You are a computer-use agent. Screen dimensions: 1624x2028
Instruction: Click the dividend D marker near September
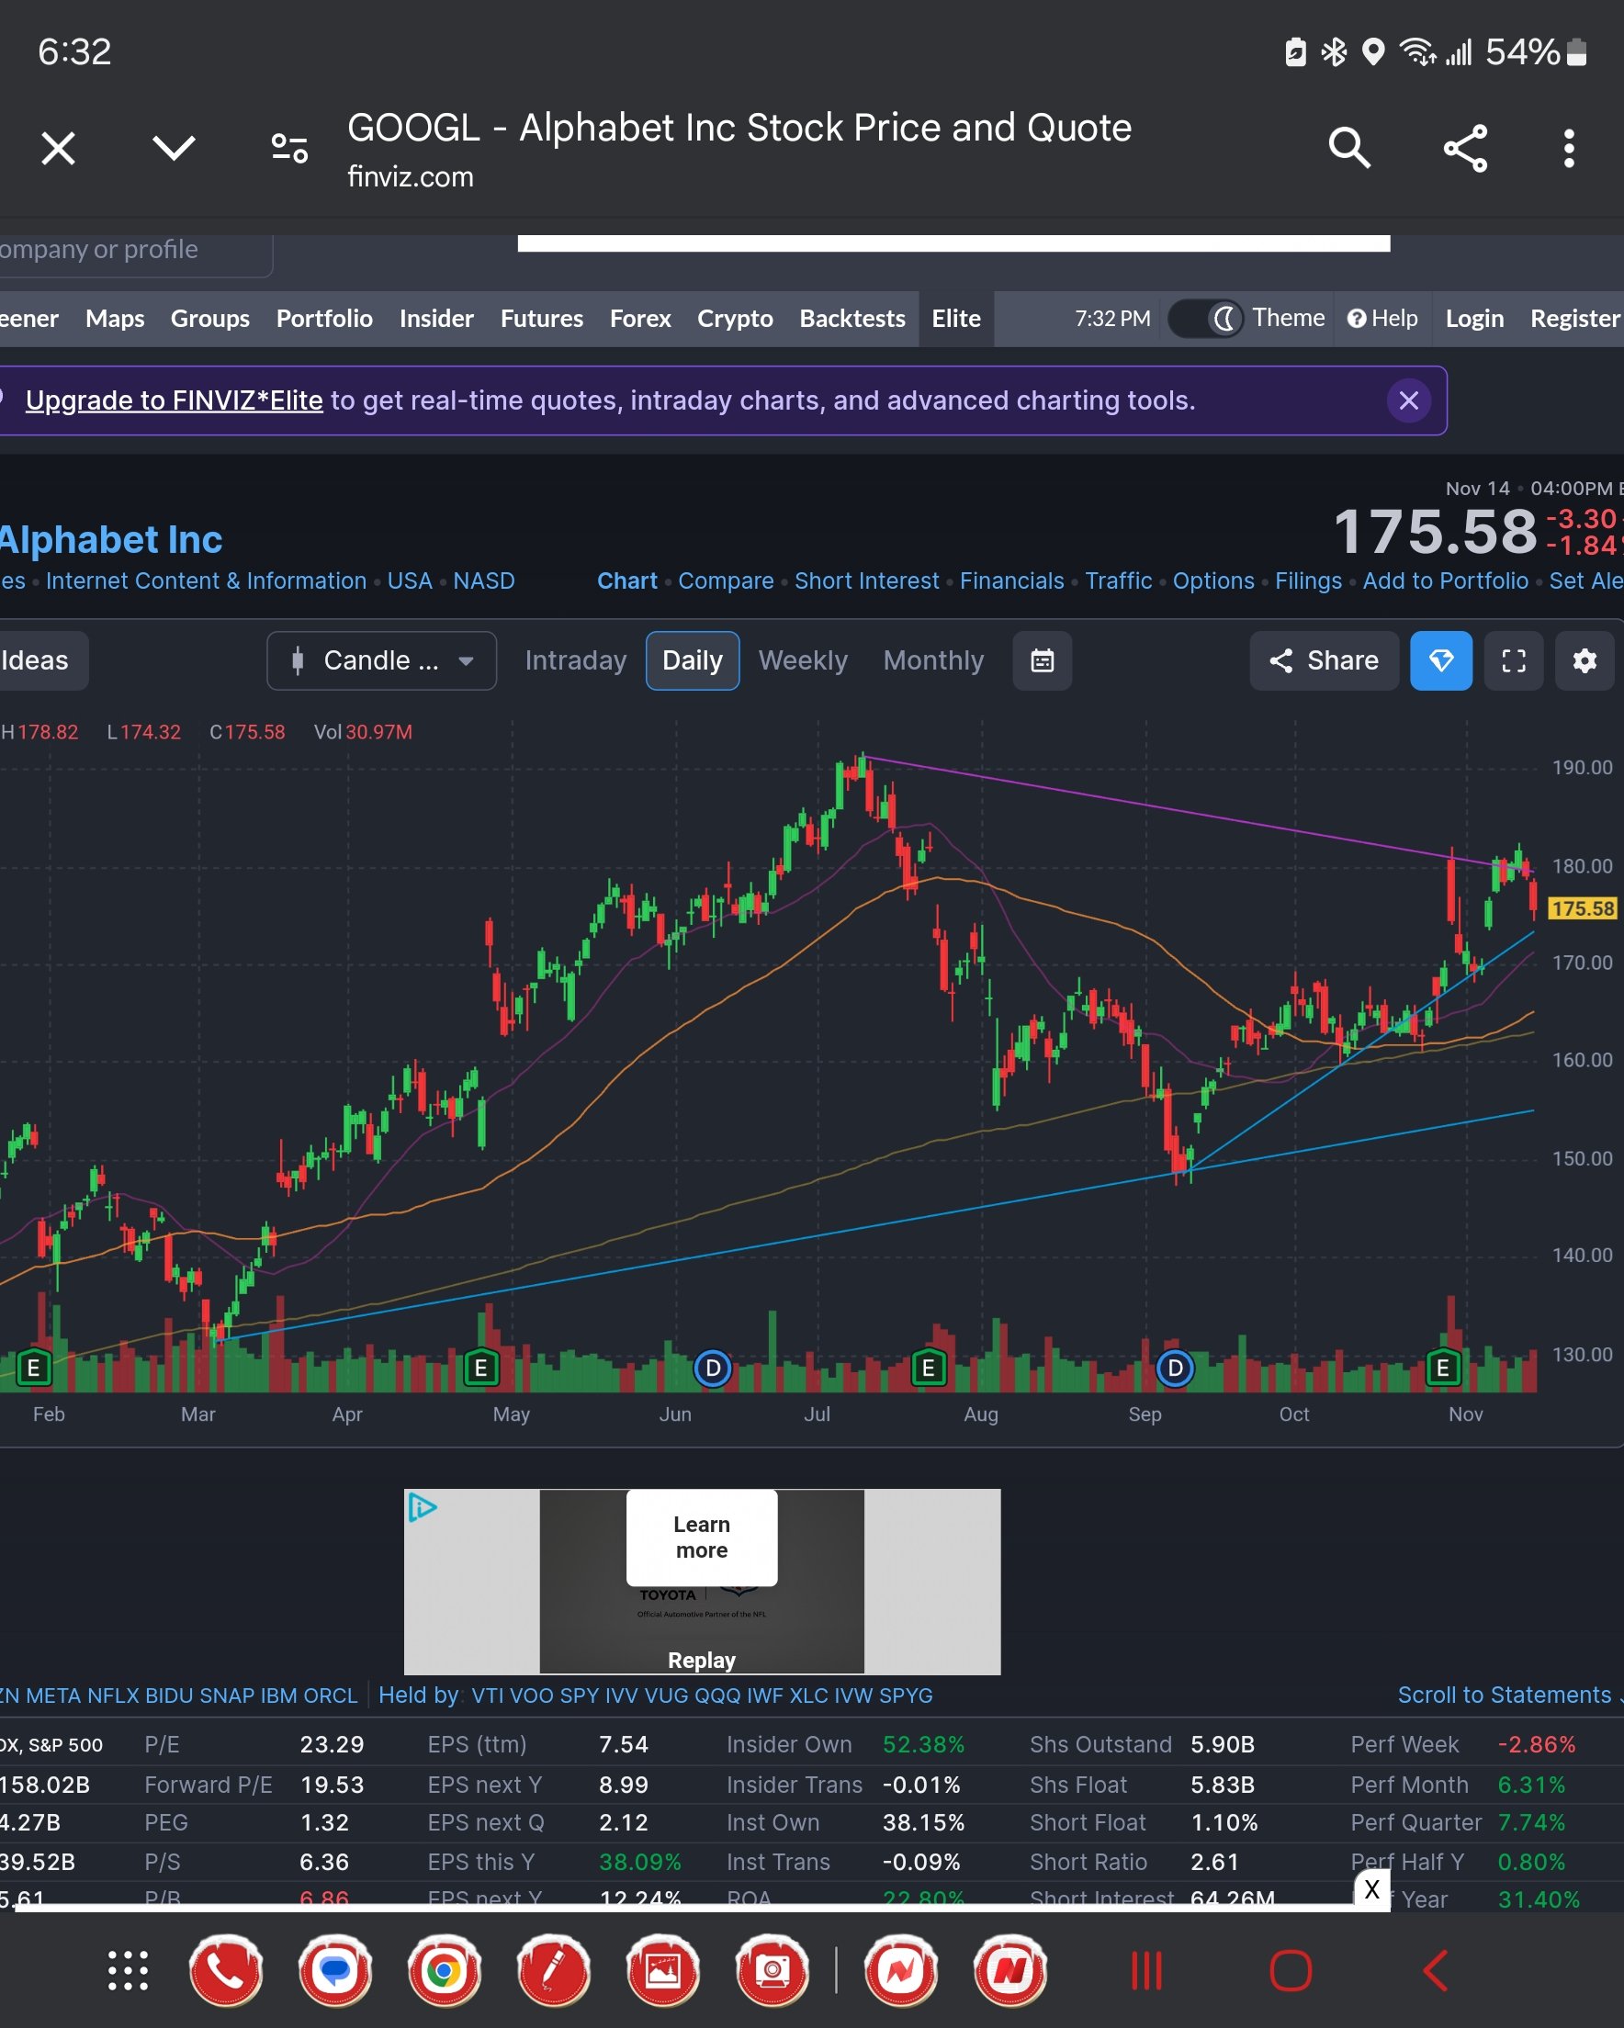[1174, 1368]
